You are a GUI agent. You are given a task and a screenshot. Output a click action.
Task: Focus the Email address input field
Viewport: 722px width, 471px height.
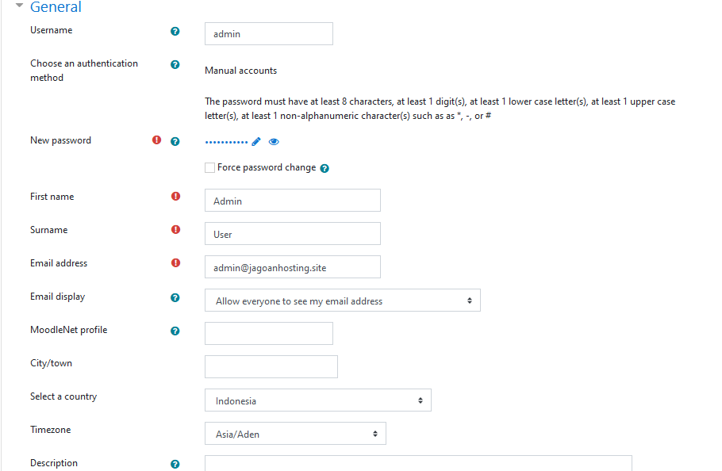tap(293, 266)
